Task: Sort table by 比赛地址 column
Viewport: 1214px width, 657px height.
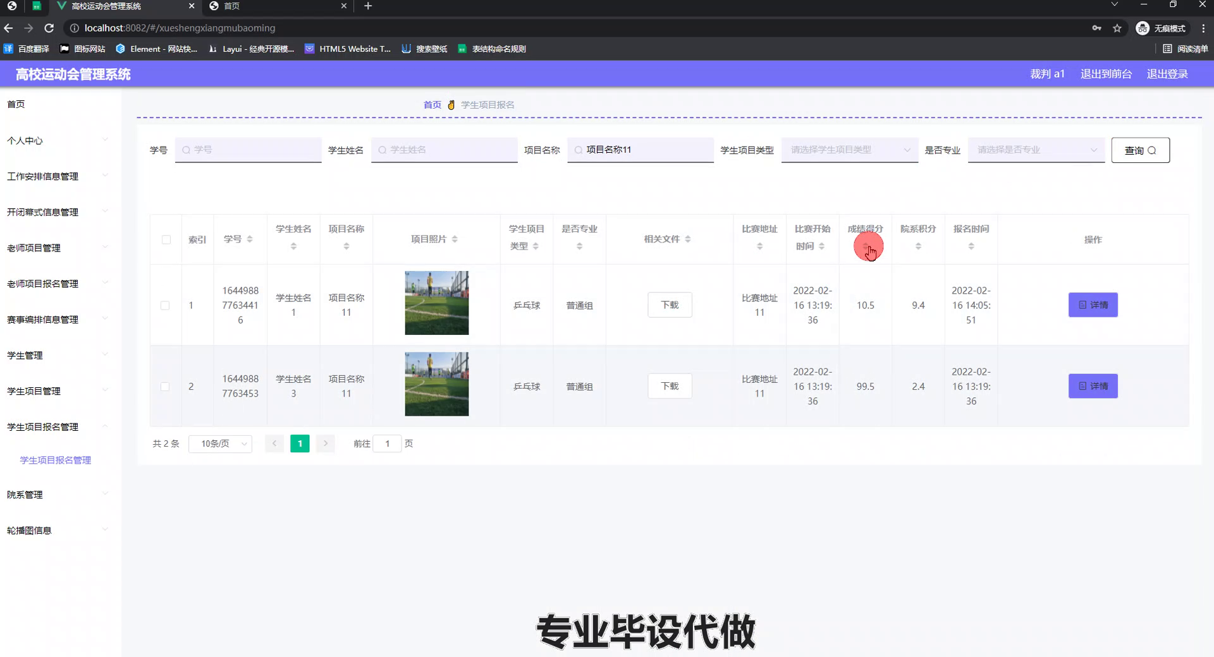Action: pos(760,246)
